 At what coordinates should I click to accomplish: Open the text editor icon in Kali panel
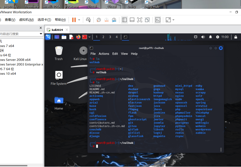click(71, 37)
